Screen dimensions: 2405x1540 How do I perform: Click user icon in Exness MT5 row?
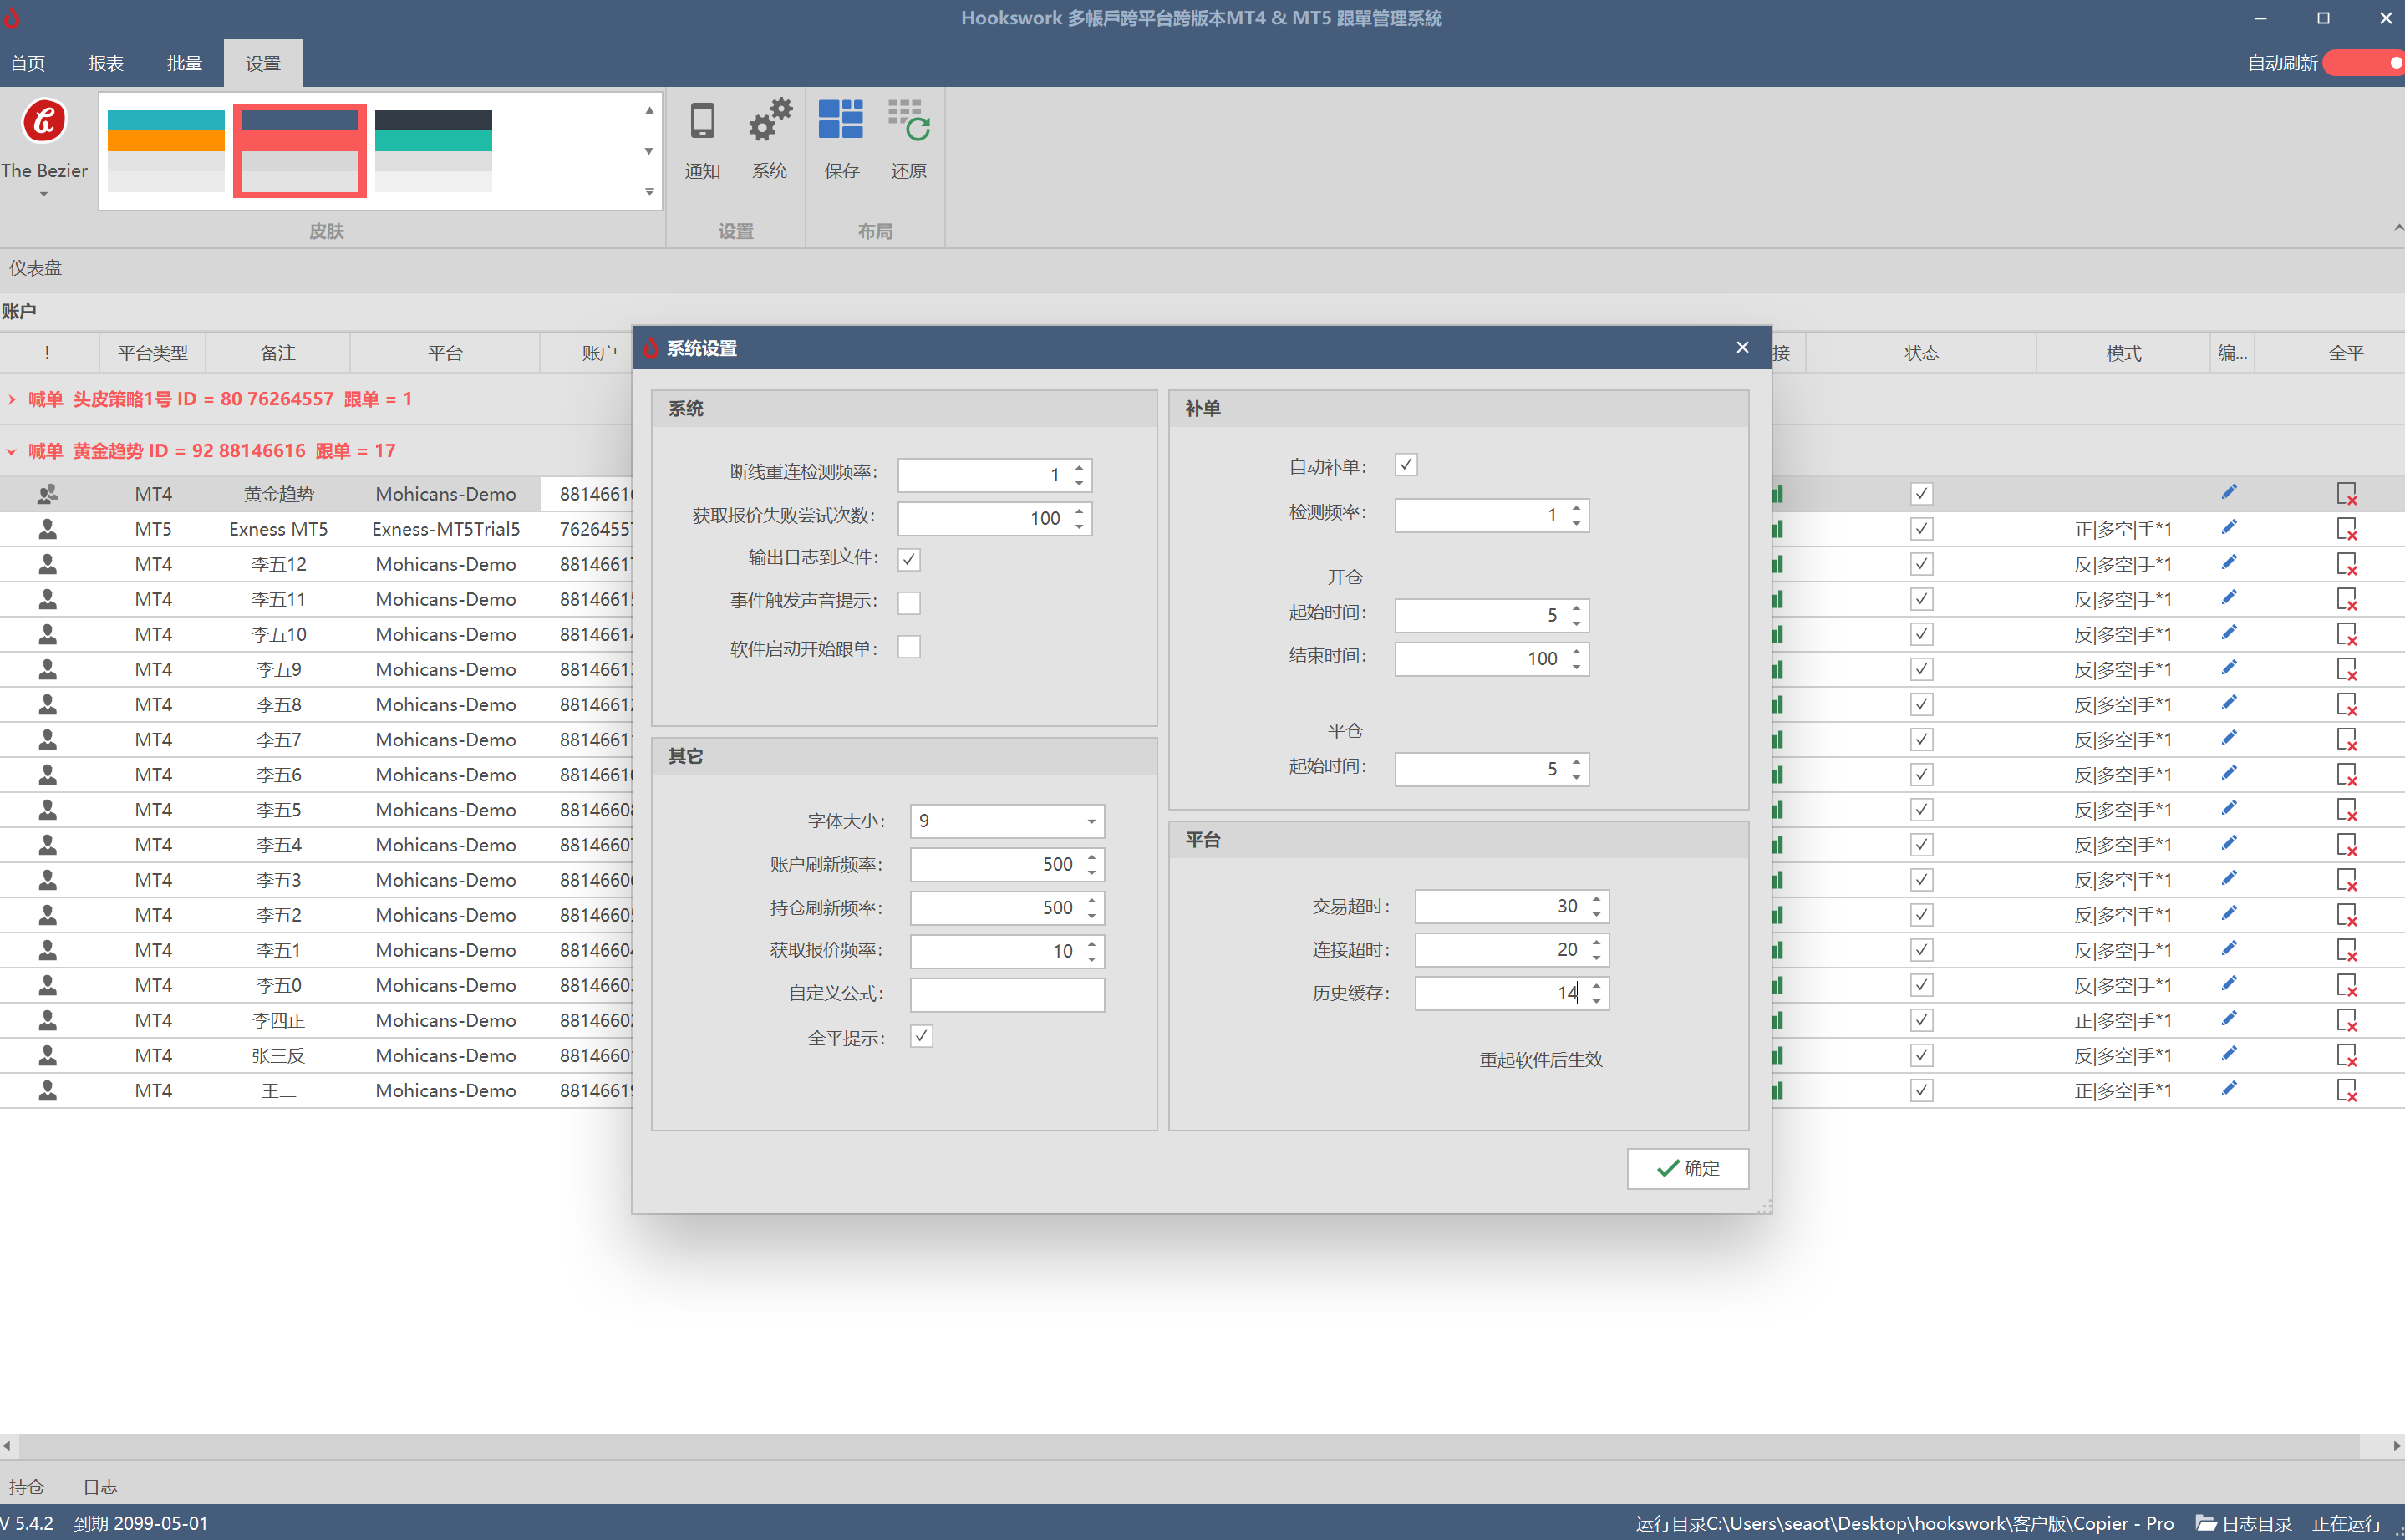pos(47,529)
